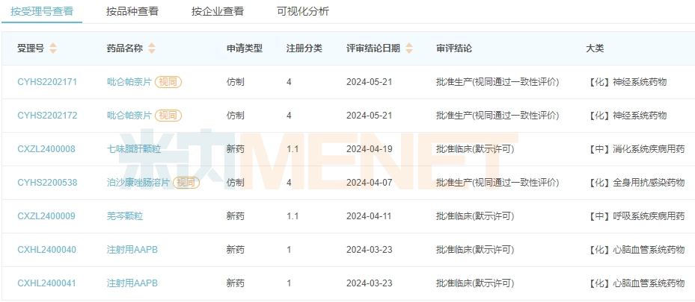
Task: Select 【化】神经系统药物 in CYHS2202171 row
Action: pos(627,82)
